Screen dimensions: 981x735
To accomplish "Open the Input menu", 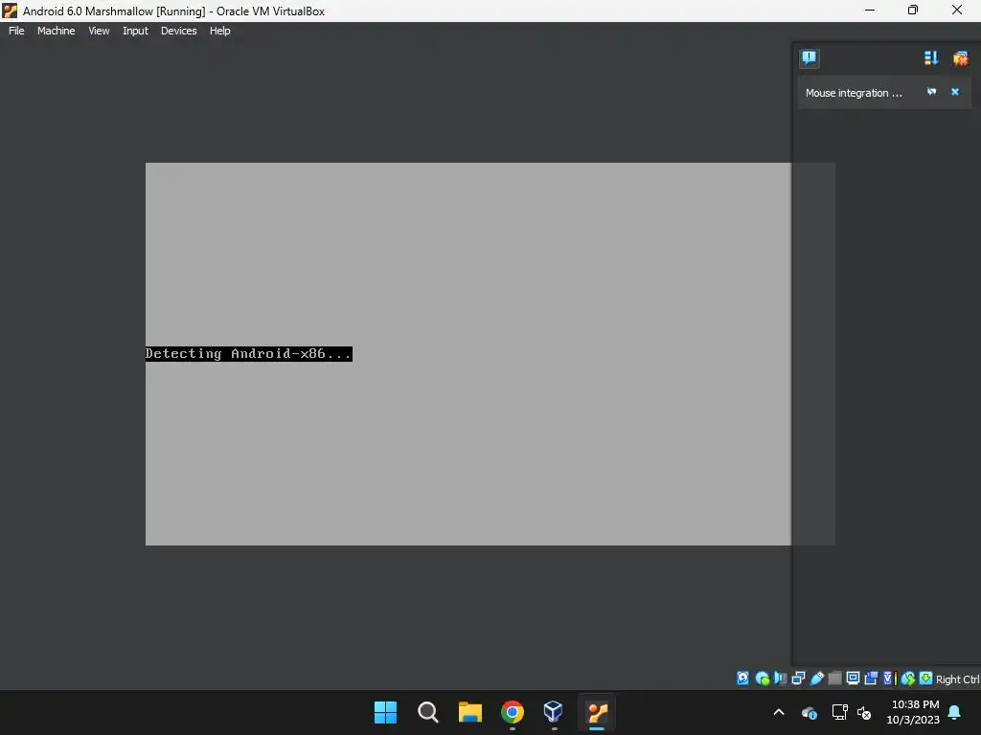I will pyautogui.click(x=135, y=31).
